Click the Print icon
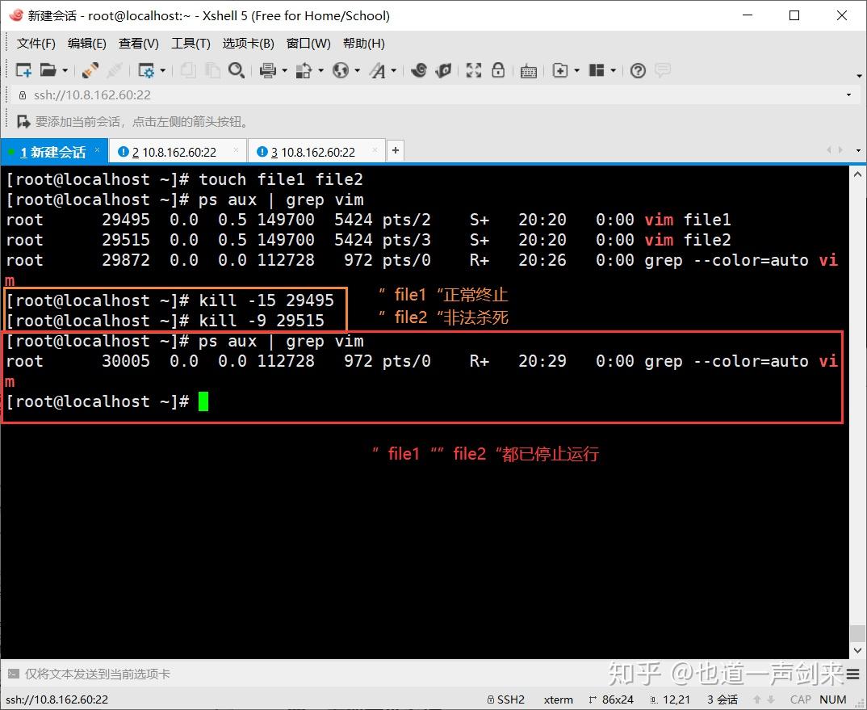This screenshot has height=710, width=867. coord(268,70)
